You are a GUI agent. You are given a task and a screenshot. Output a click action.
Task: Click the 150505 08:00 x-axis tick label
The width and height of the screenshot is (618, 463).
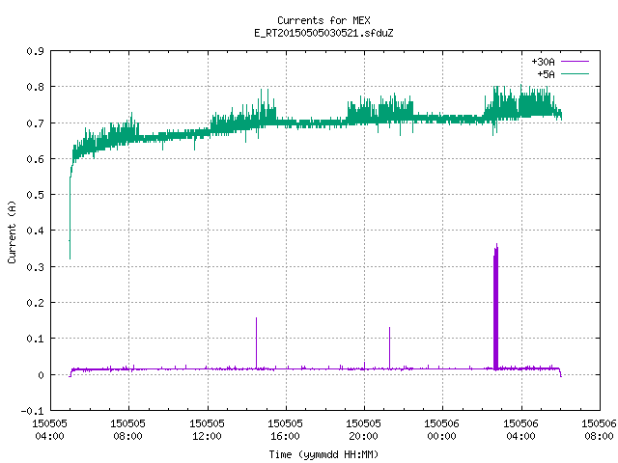127,429
